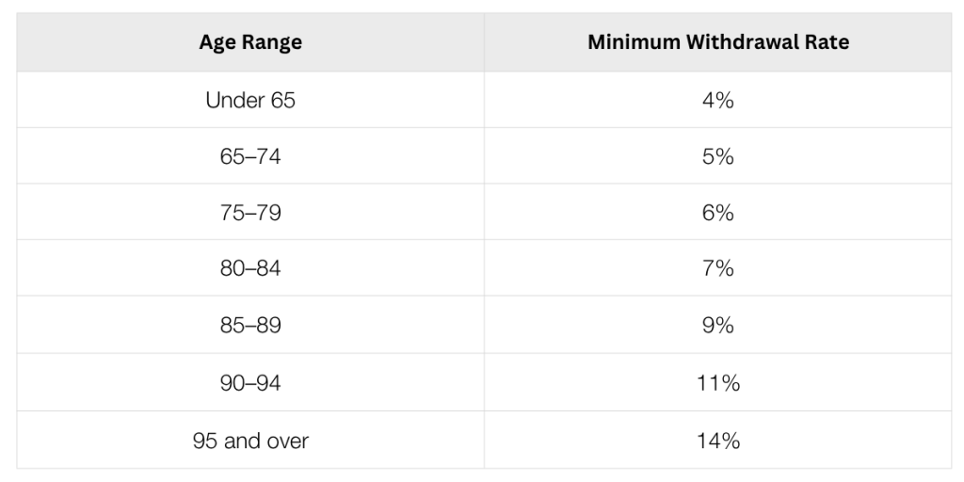Image resolution: width=964 pixels, height=482 pixels.
Task: Click the 80–84 age range cell
Action: [250, 269]
